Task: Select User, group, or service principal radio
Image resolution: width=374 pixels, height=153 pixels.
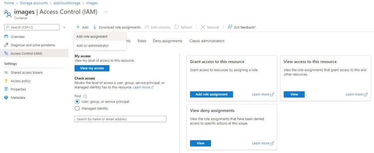Action: tap(77, 102)
